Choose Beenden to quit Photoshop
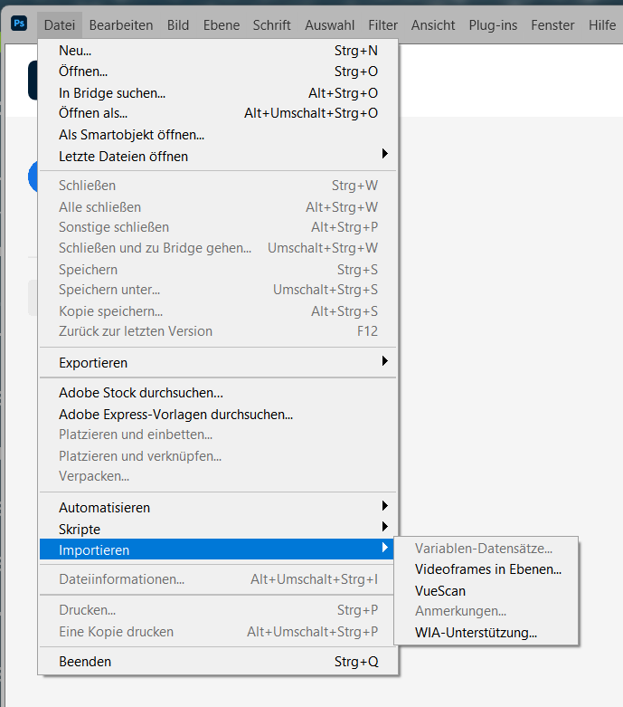Image resolution: width=623 pixels, height=707 pixels. (218, 662)
